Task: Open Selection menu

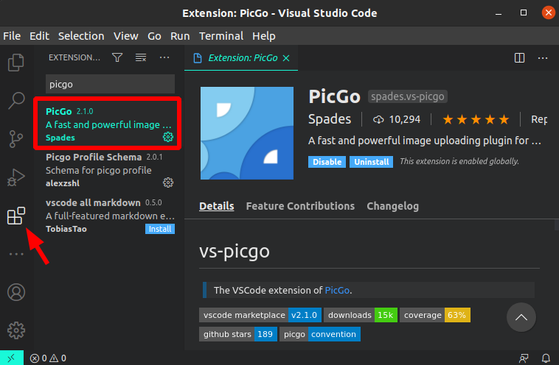Action: pos(81,36)
